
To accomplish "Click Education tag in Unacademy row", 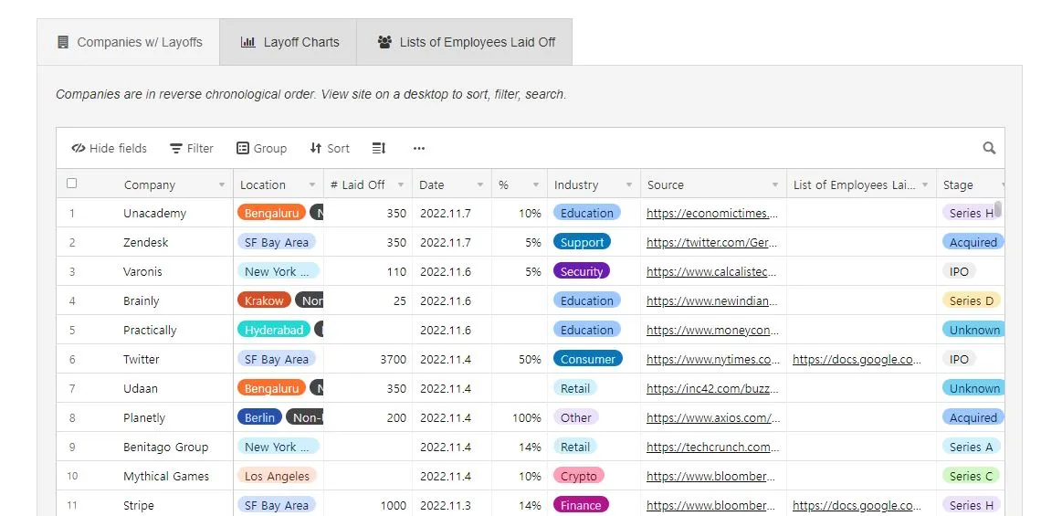I will 587,213.
